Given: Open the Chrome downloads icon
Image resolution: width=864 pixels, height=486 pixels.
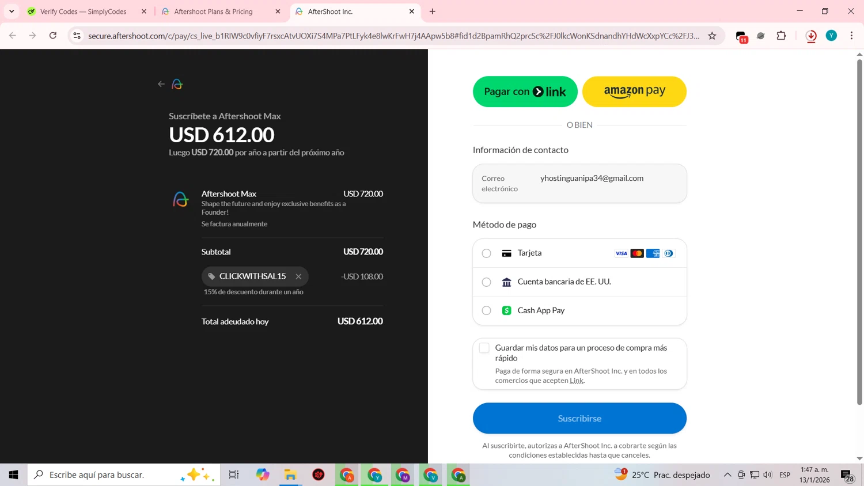Looking at the screenshot, I should point(811,36).
